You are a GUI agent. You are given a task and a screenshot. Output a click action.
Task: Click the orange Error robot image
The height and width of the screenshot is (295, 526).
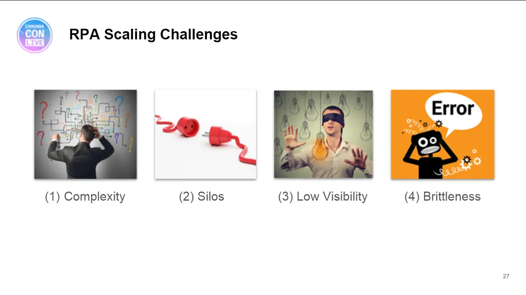[443, 134]
